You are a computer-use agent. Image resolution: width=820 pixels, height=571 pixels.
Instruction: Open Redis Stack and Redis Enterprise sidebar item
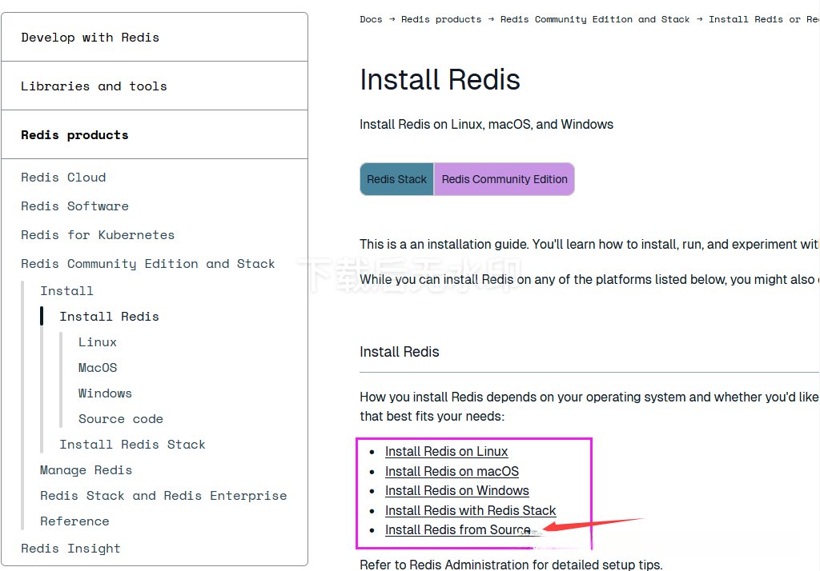(163, 496)
